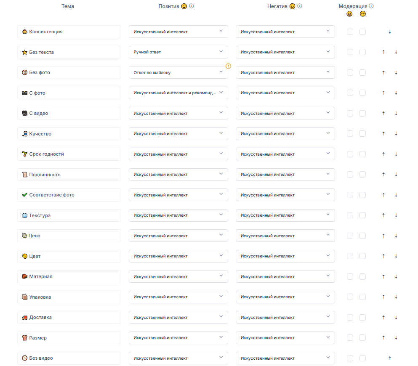
Task: Move Качество row down
Action: point(396,134)
